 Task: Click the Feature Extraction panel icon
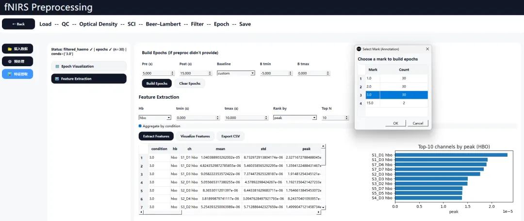(57, 79)
